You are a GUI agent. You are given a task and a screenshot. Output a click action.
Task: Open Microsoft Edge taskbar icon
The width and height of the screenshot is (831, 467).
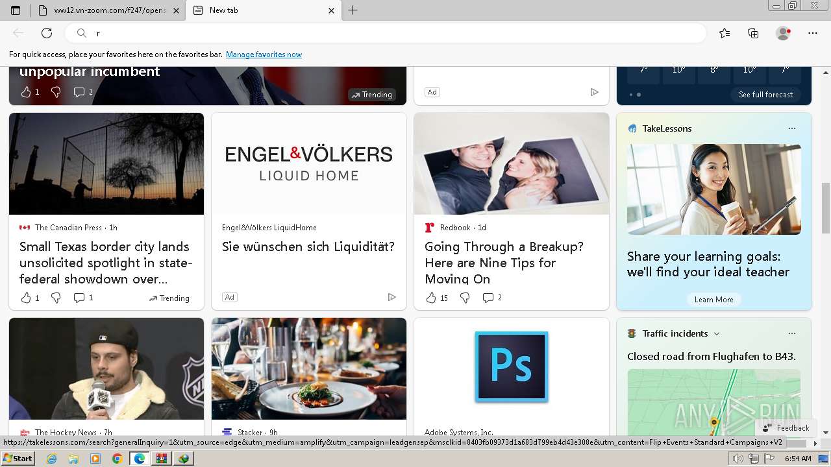click(x=140, y=459)
